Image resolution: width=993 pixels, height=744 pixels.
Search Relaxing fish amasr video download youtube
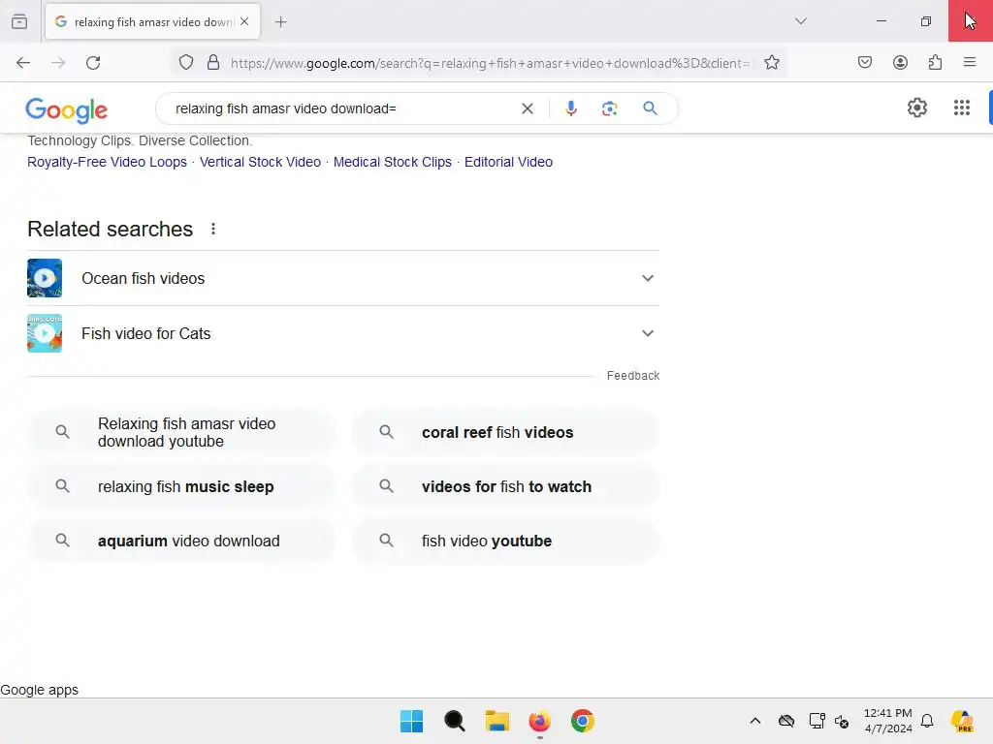(x=181, y=432)
